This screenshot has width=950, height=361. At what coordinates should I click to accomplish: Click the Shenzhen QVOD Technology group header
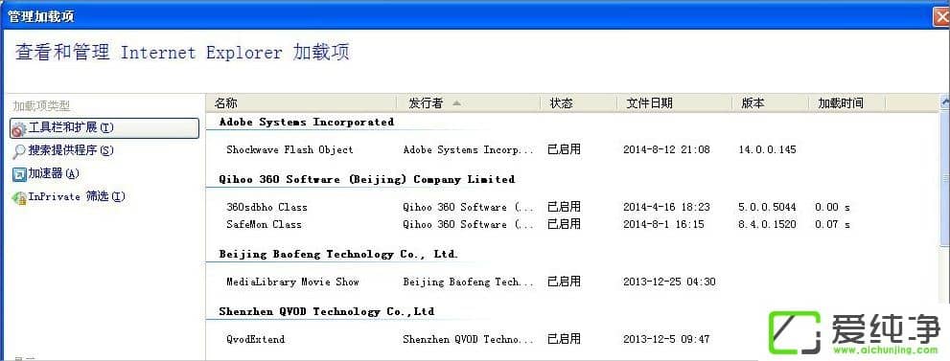(327, 312)
